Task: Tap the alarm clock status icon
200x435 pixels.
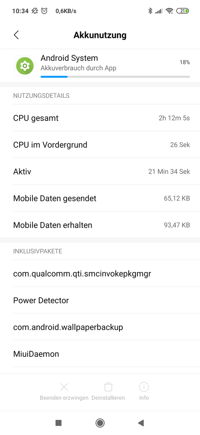Action: tap(44, 11)
